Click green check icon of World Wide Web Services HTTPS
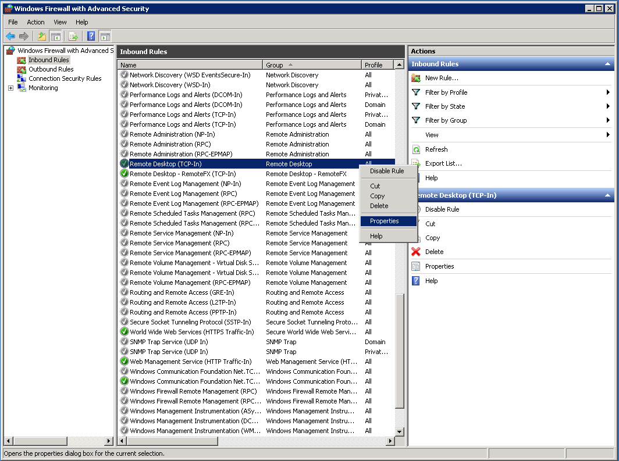Screen dimensions: 619x461 coord(124,331)
